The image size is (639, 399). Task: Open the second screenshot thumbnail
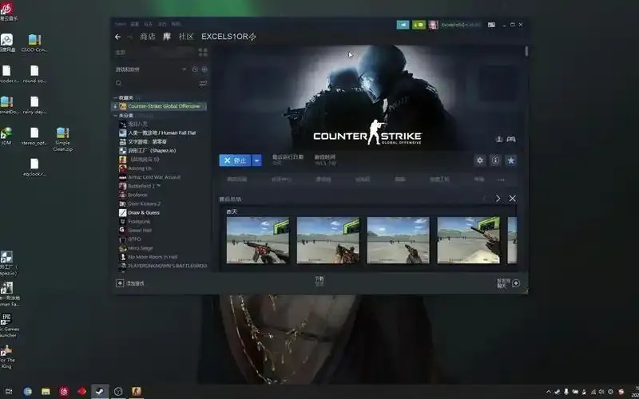(328, 240)
